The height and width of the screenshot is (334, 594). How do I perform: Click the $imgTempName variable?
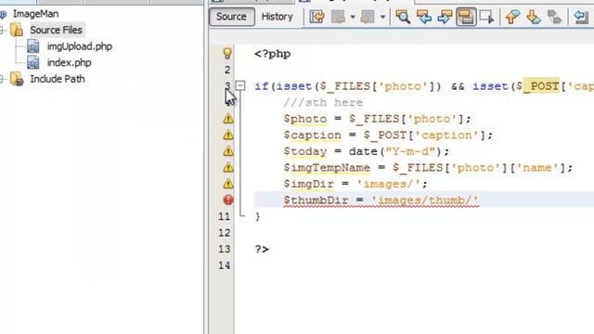coord(327,168)
